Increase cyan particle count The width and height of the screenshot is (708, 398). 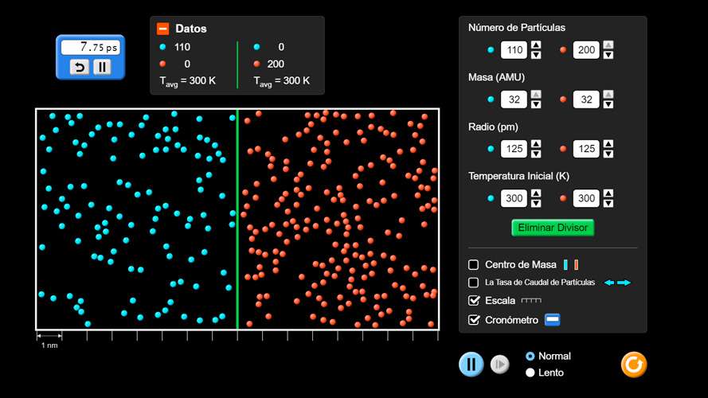(x=536, y=45)
